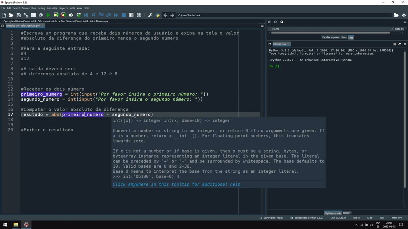
Task: Click the debugger step into icon
Action: (x=101, y=15)
